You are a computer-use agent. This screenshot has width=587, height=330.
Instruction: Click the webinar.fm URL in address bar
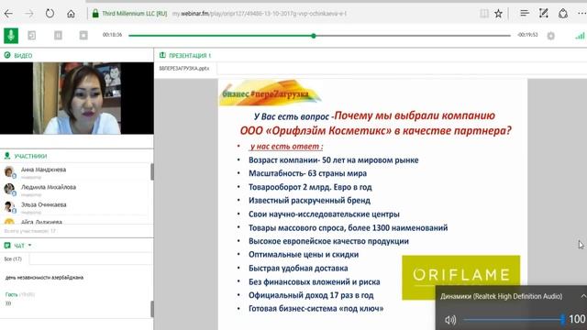pos(260,14)
